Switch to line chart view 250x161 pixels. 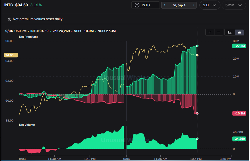click(230, 32)
